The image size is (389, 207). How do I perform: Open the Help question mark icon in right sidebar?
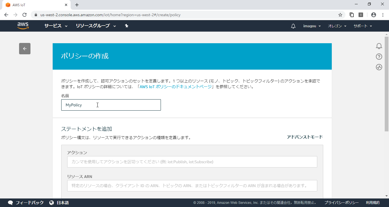(x=379, y=57)
